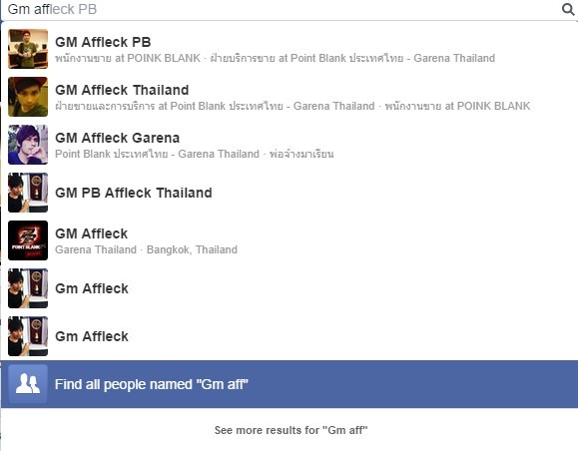This screenshot has height=451, width=578.
Task: Click the GM Affleck name next to Point Blank logo
Action: pos(92,233)
